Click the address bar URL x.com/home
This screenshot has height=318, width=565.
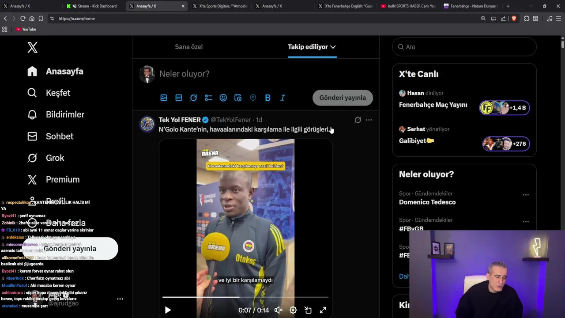76,19
